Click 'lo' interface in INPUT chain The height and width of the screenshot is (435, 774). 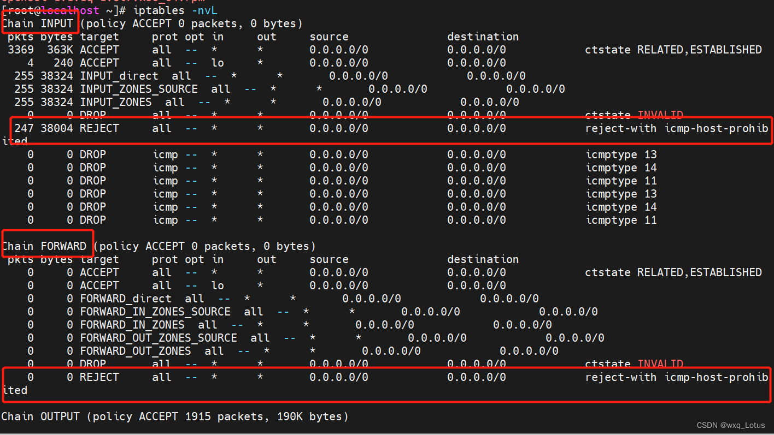[x=218, y=63]
